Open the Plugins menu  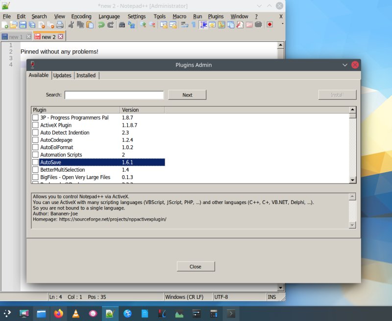click(x=216, y=16)
